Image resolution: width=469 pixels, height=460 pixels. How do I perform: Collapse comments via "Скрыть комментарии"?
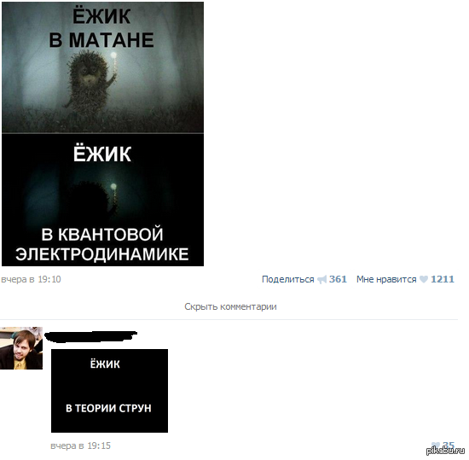(230, 306)
